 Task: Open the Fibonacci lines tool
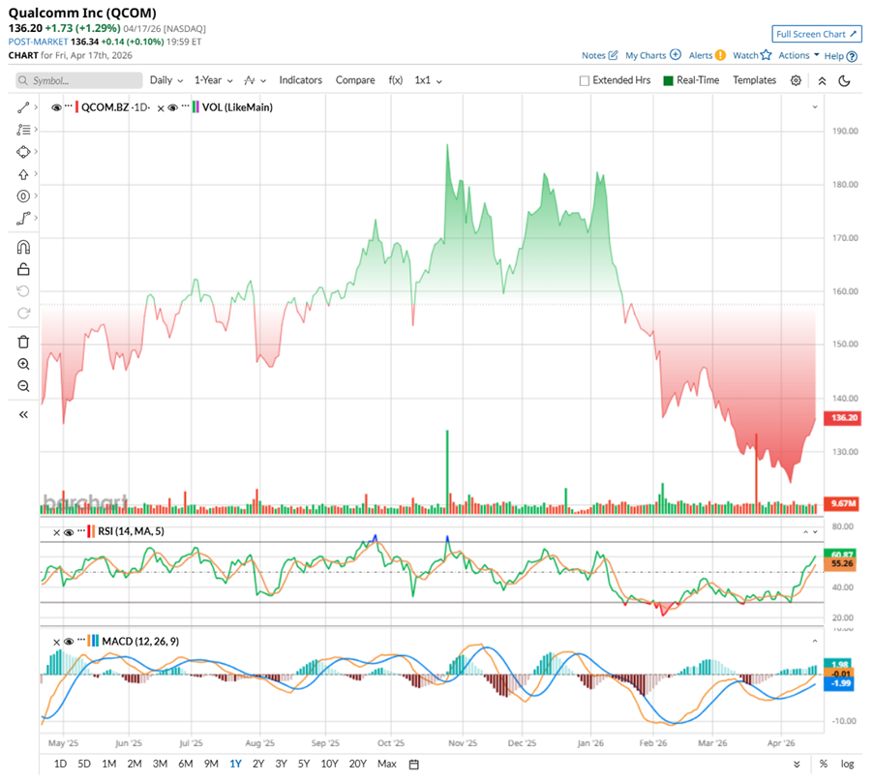(23, 130)
